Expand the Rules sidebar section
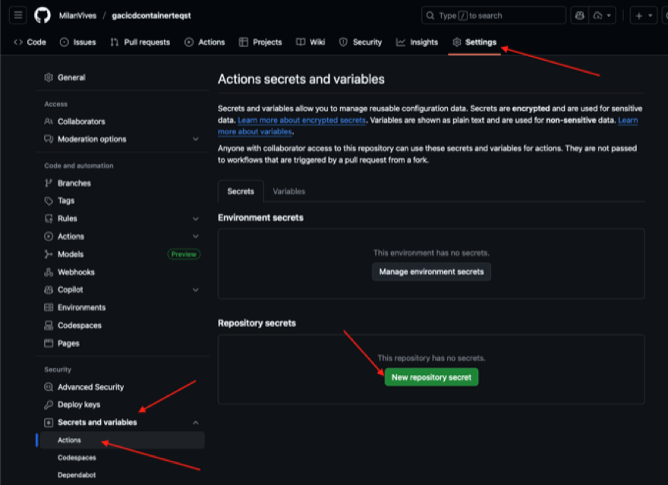This screenshot has height=485, width=668. [196, 219]
